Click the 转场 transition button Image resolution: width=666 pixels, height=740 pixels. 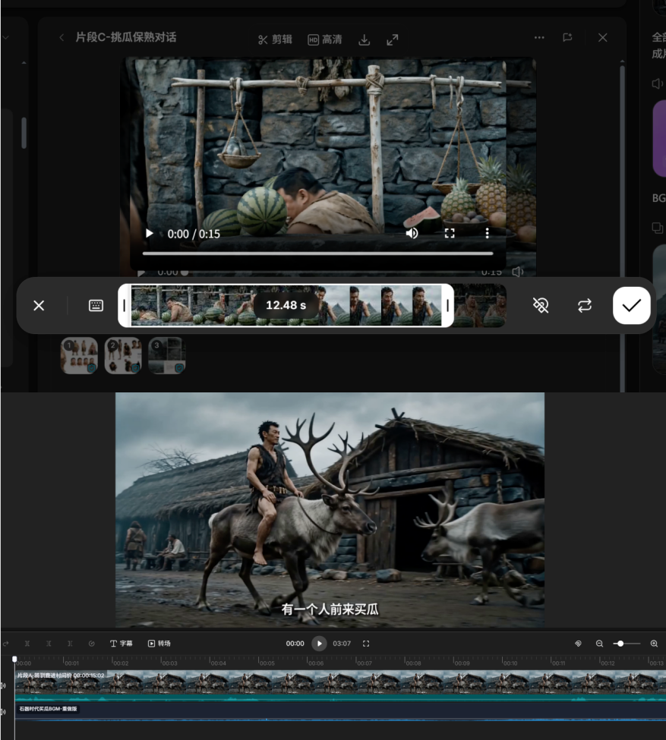pyautogui.click(x=159, y=644)
